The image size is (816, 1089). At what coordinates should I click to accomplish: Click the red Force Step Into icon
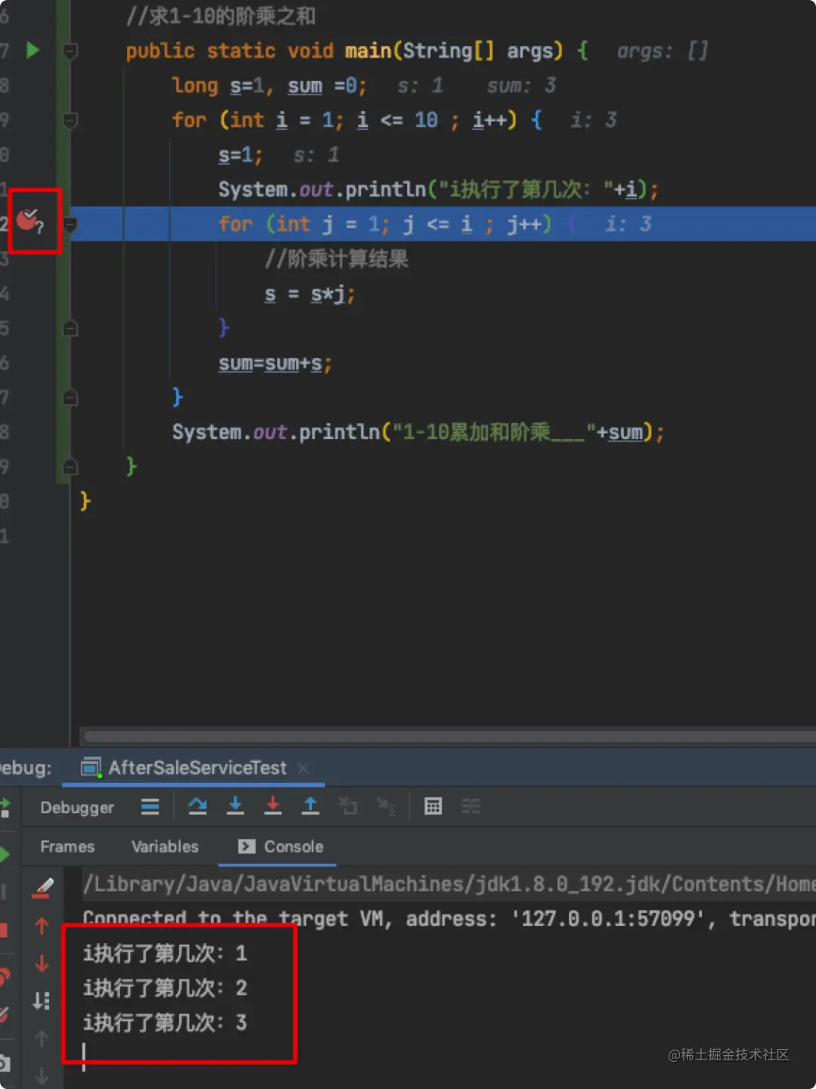coord(273,806)
